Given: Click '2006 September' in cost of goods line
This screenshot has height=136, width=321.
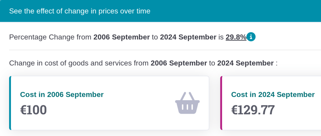Looking at the screenshot, I should 179,63.
